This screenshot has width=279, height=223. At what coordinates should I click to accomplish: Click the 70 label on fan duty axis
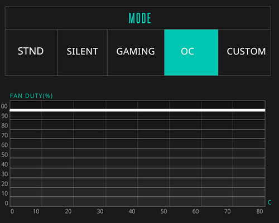[4, 135]
